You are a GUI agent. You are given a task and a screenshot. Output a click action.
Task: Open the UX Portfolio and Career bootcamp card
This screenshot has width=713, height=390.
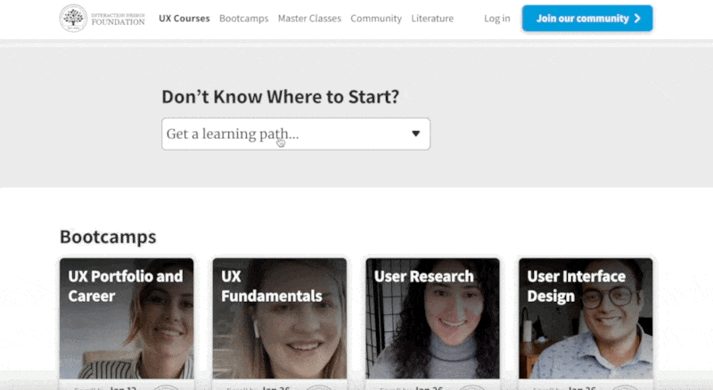coord(127,323)
